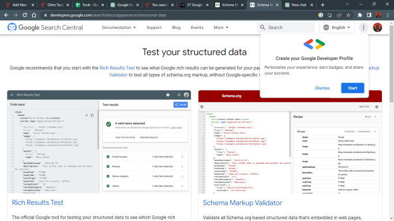
Task: Click install app icon in address bar
Action: click(x=330, y=15)
